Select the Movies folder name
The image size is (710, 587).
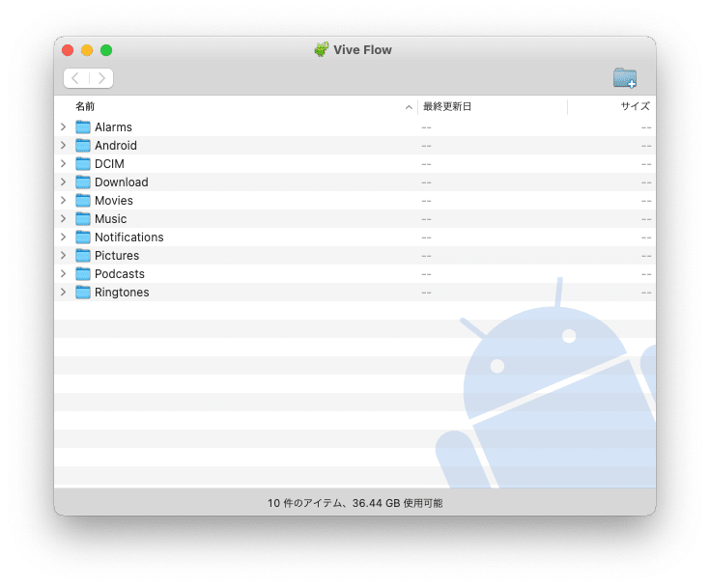pos(114,201)
